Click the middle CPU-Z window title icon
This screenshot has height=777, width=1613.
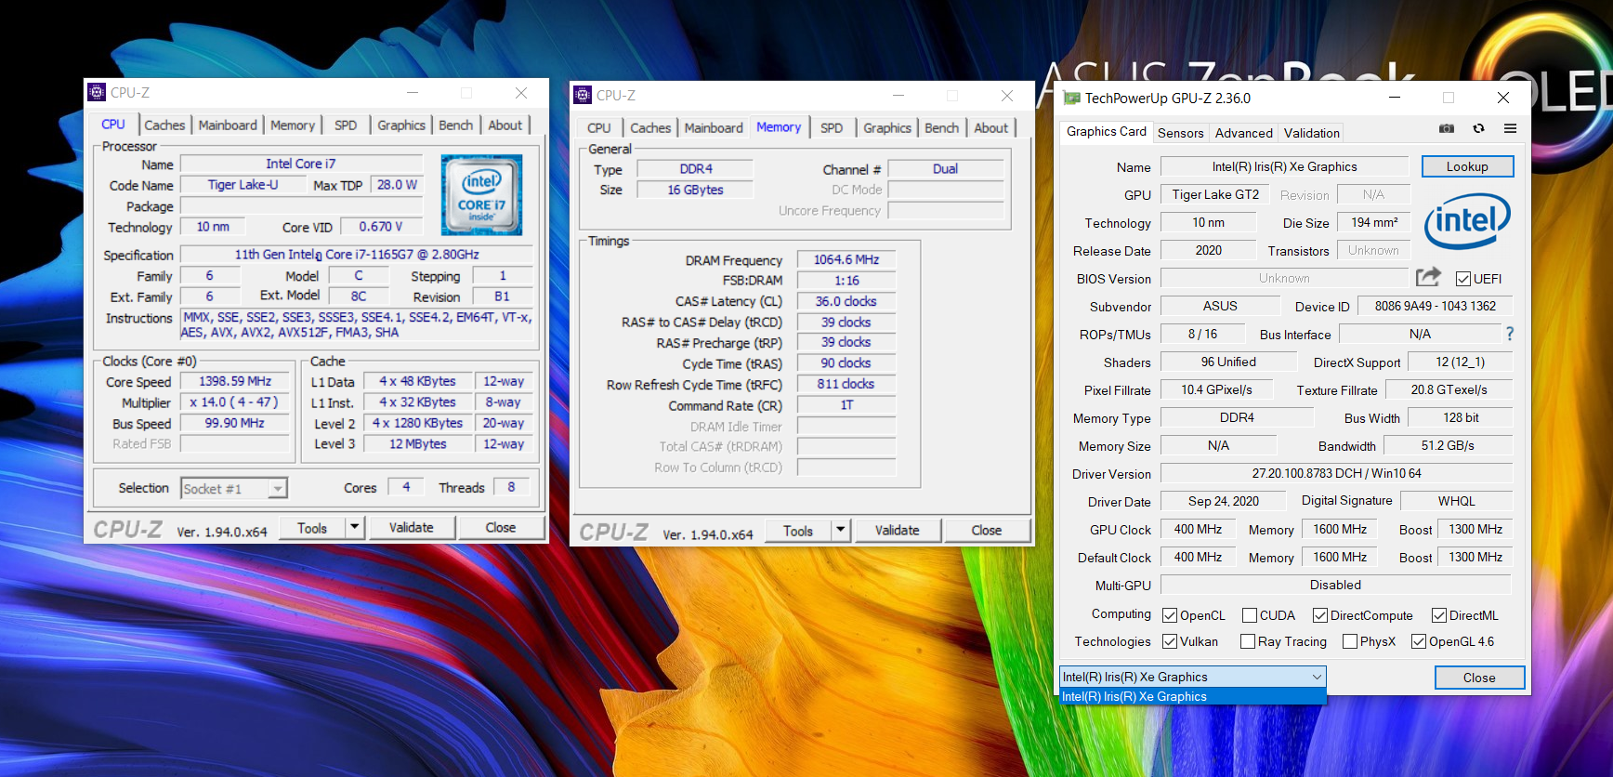point(583,95)
